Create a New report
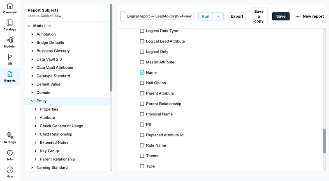329x181 pixels. [x=310, y=16]
